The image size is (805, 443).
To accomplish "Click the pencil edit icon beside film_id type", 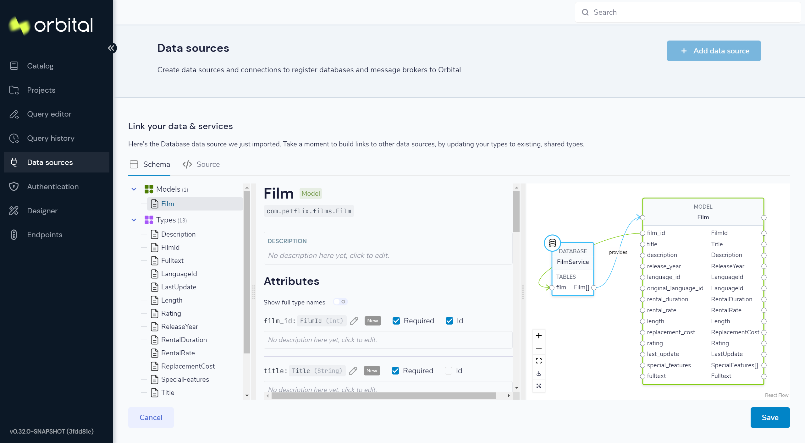I will [354, 321].
